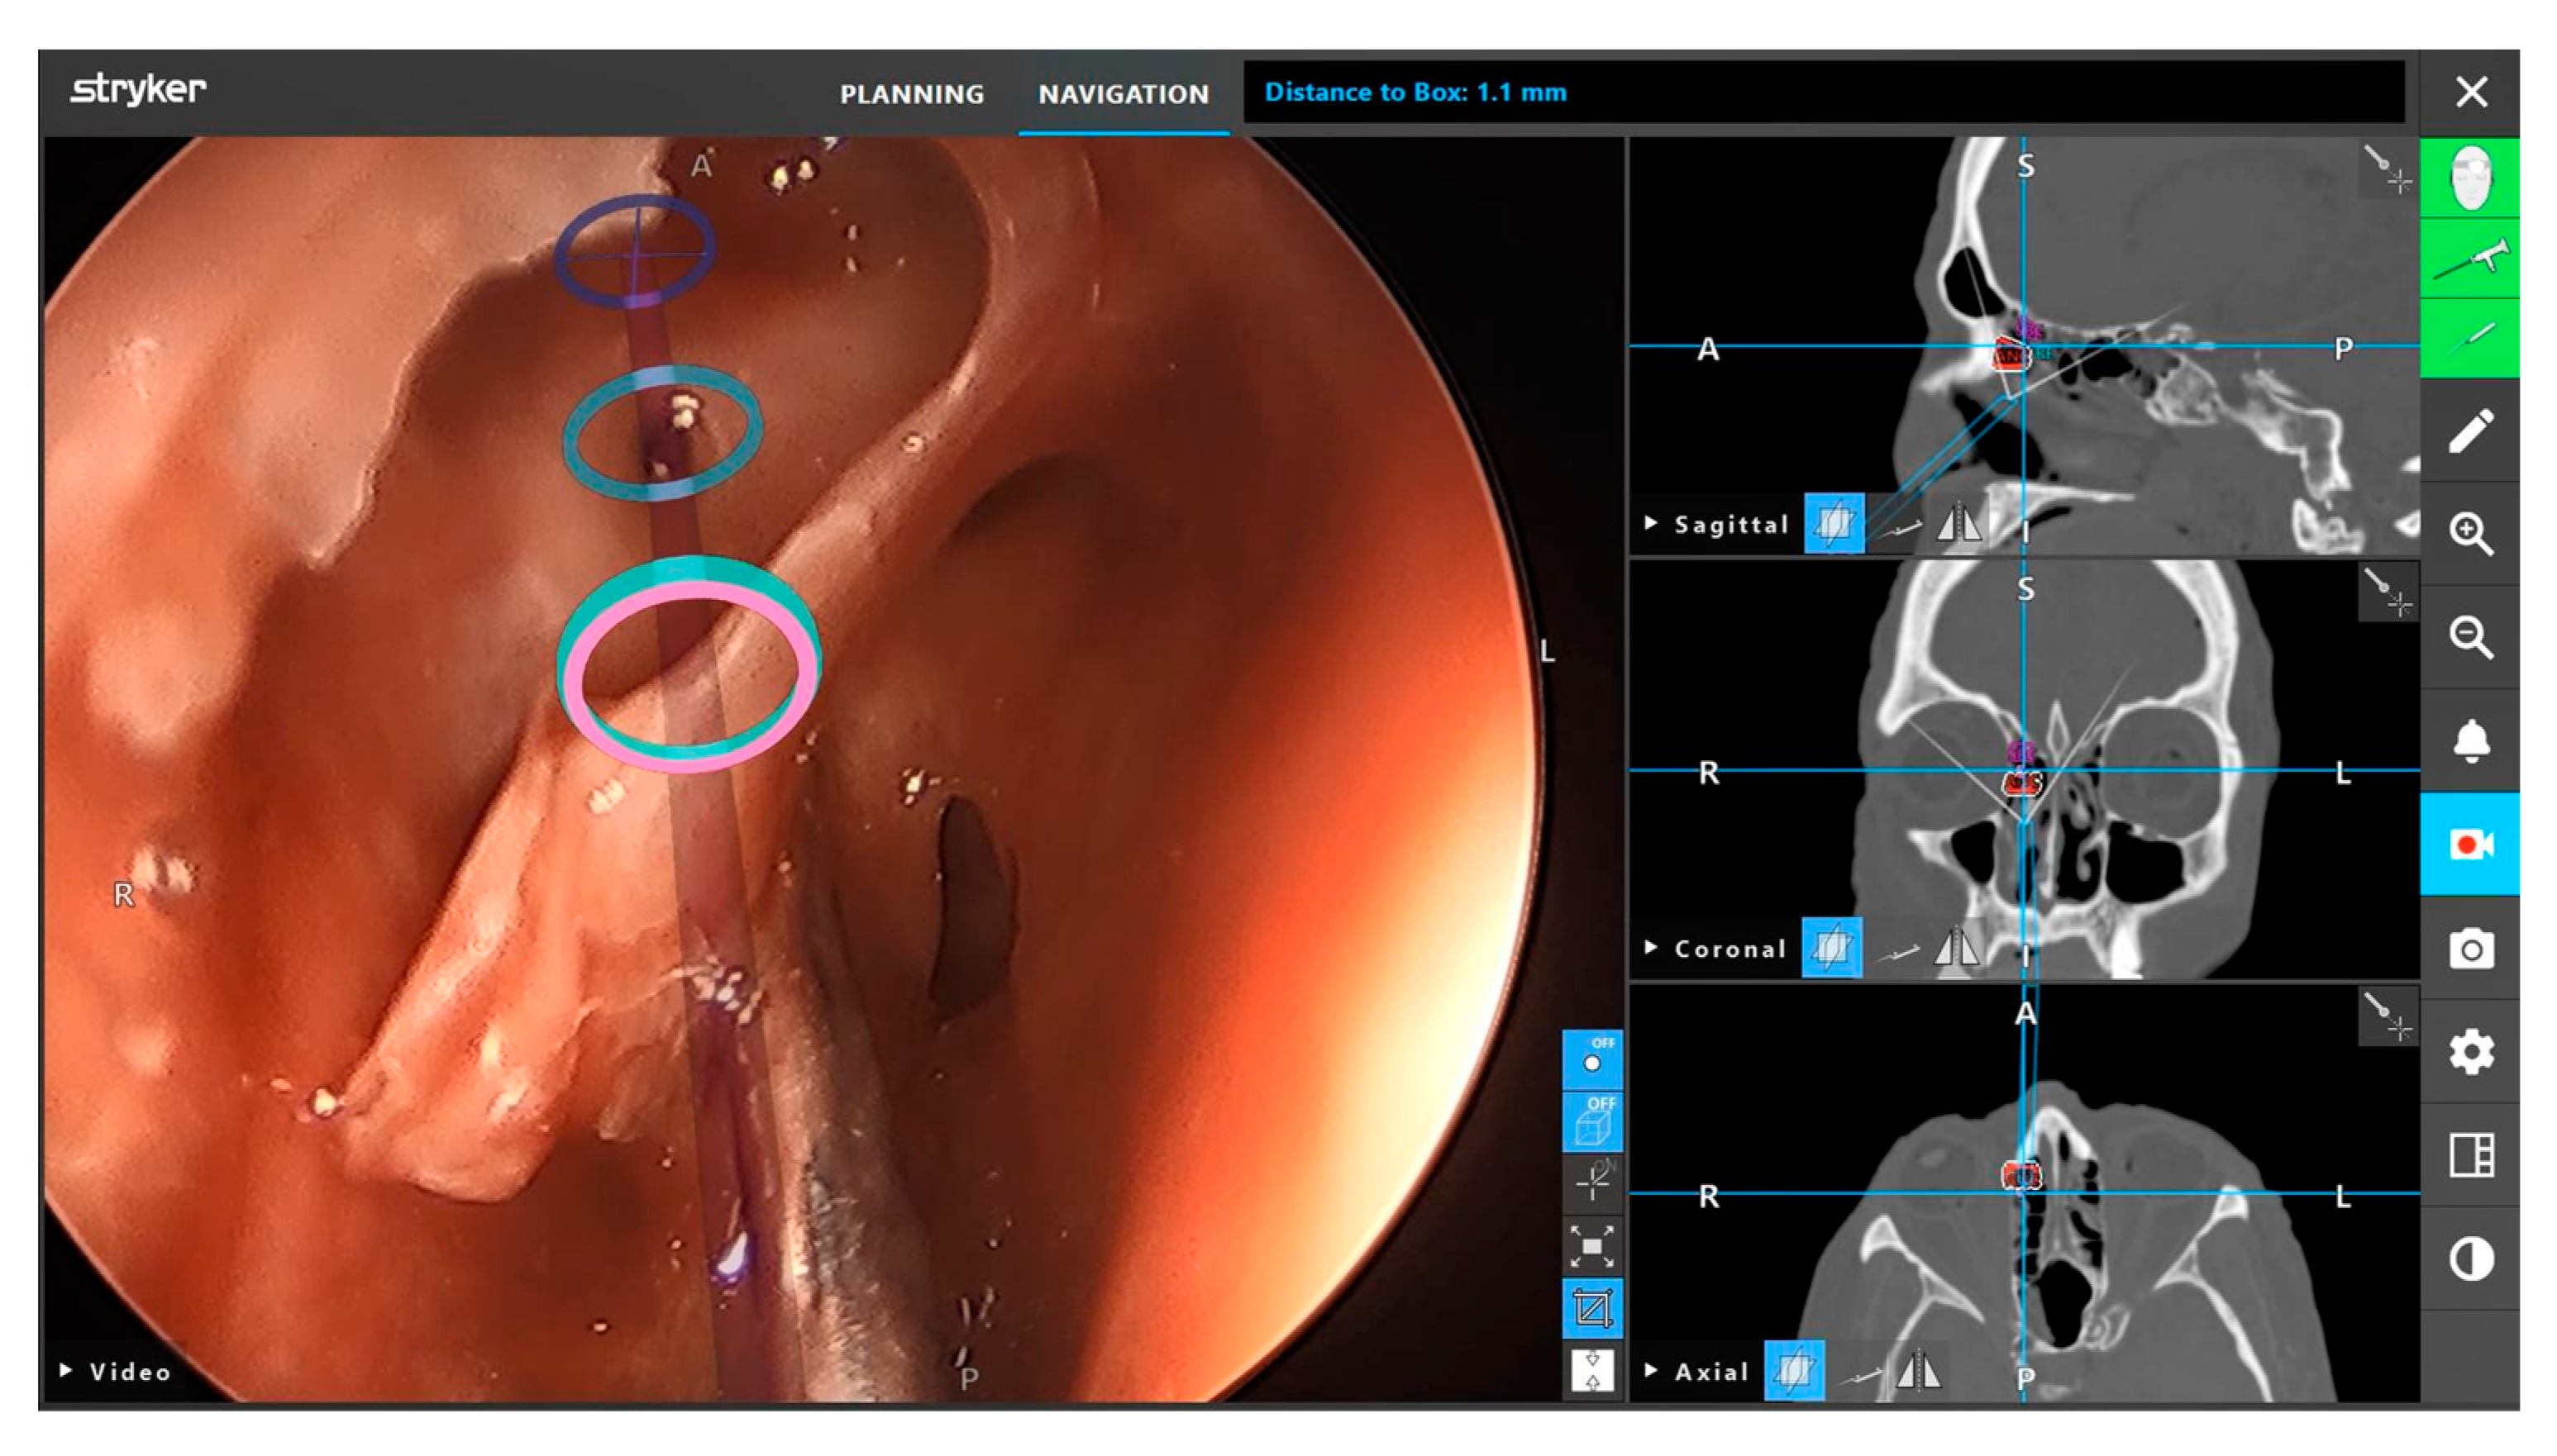The image size is (2557, 1456).
Task: Click the fullscreen expand arrows button
Action: click(x=1591, y=1246)
